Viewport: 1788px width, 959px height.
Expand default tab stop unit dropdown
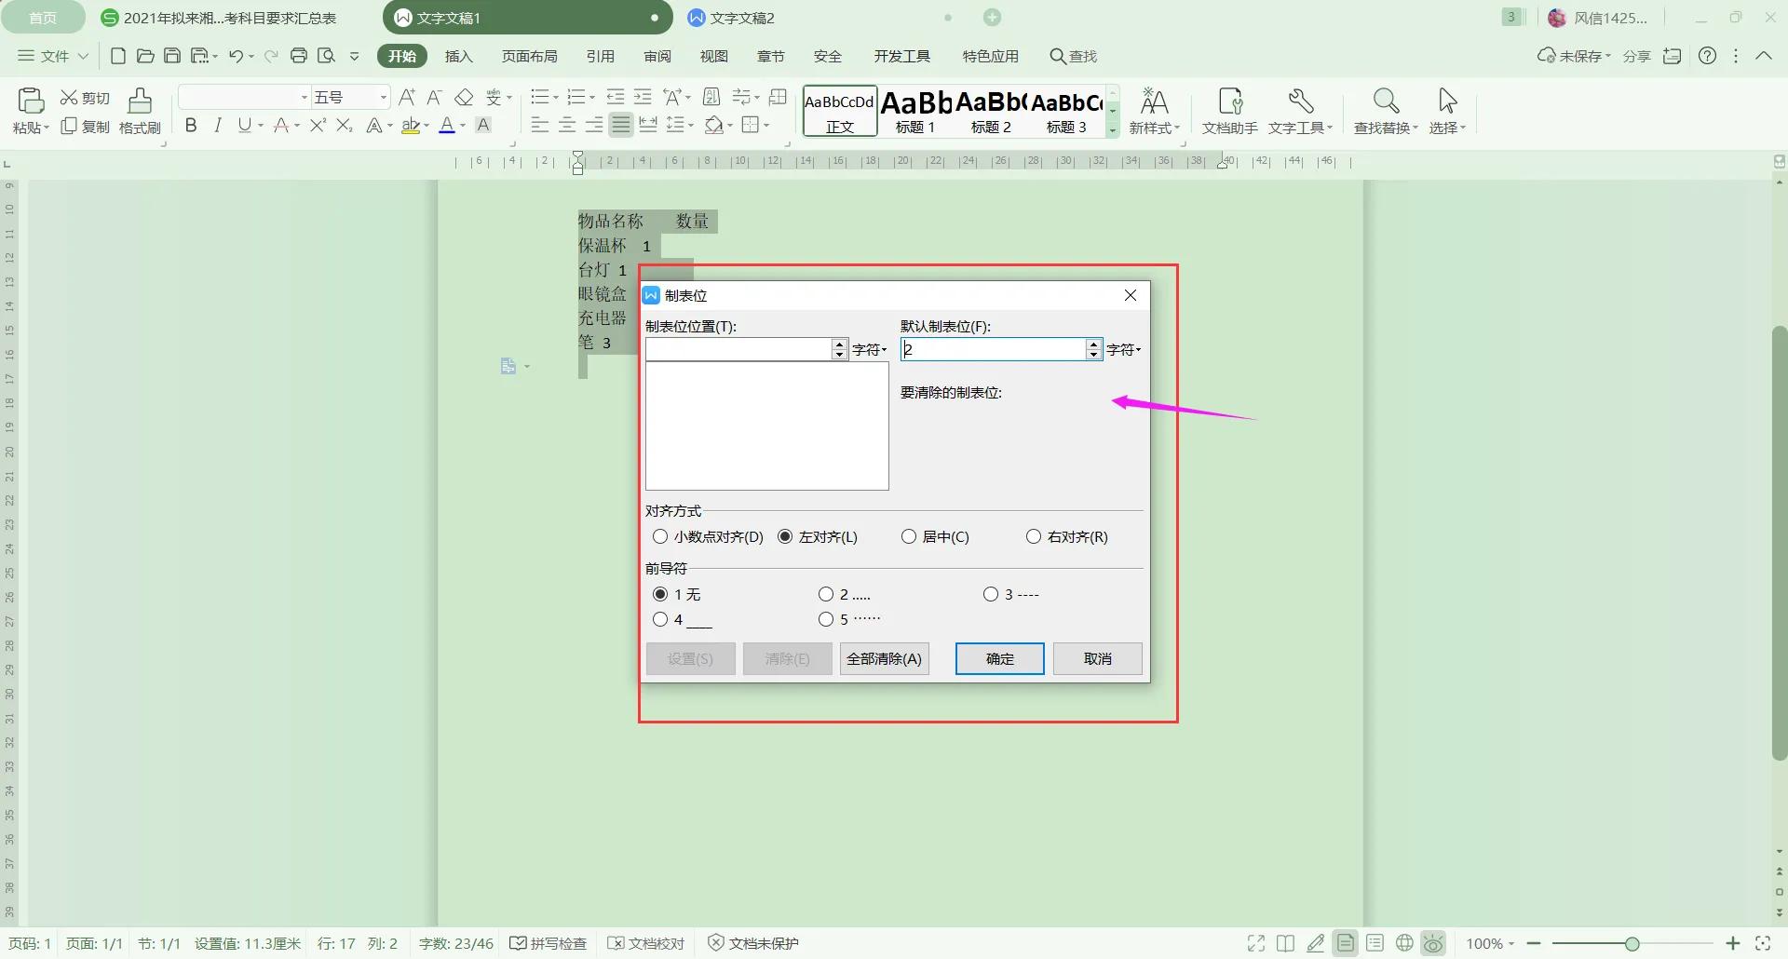[1124, 349]
